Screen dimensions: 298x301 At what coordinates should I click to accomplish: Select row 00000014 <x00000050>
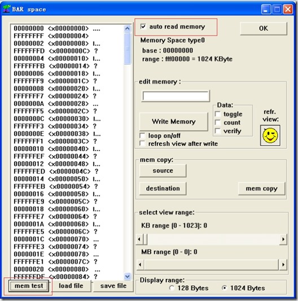pos(67,179)
